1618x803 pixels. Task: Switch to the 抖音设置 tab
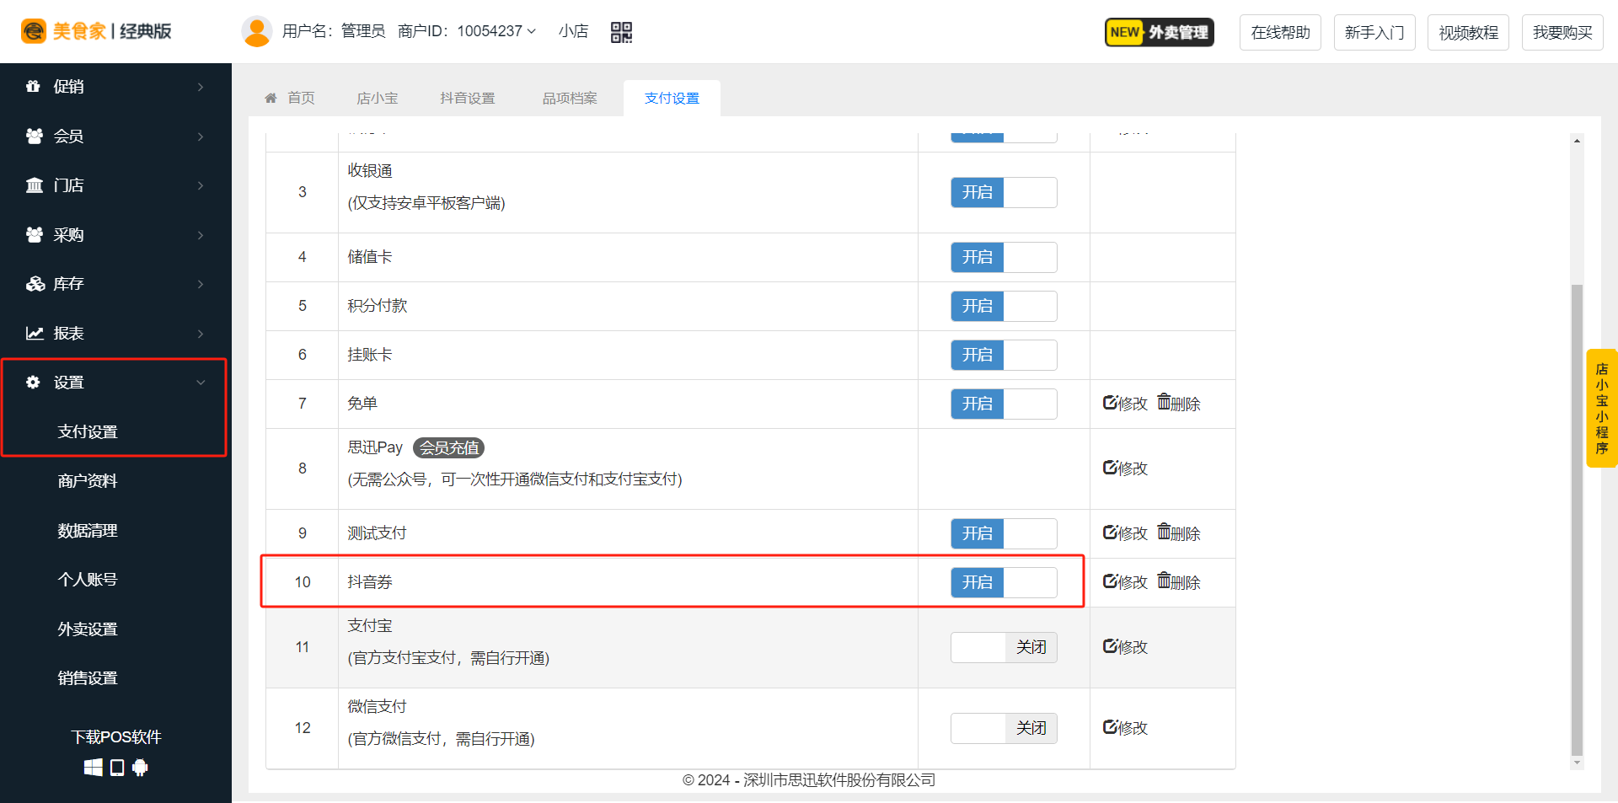click(x=468, y=99)
